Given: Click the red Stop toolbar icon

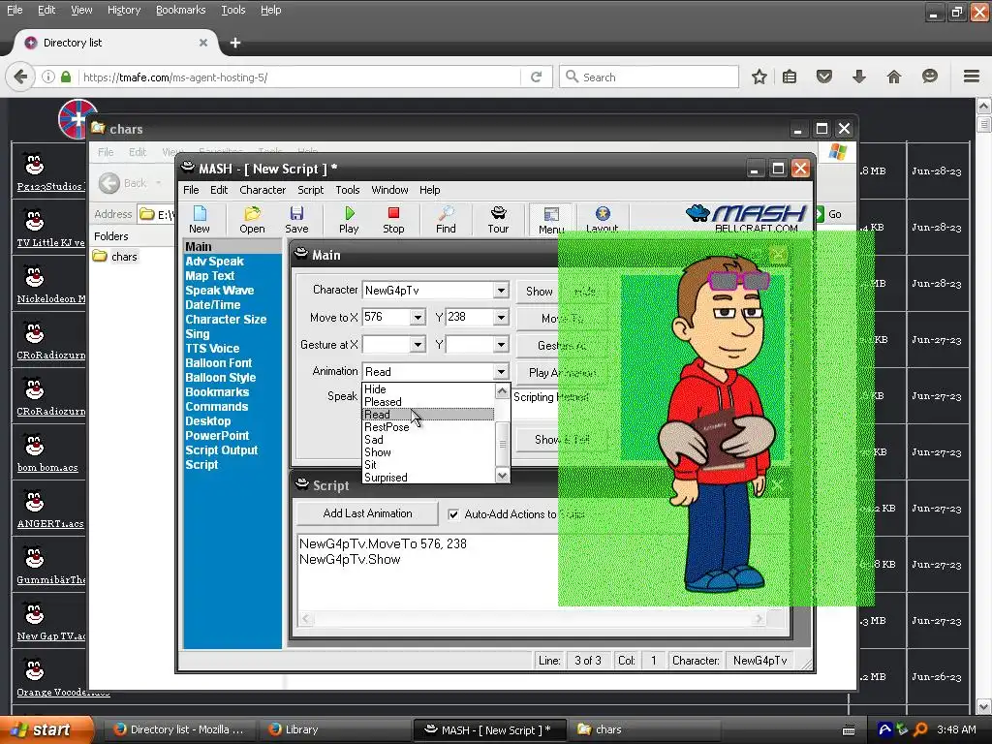Looking at the screenshot, I should click(x=393, y=219).
